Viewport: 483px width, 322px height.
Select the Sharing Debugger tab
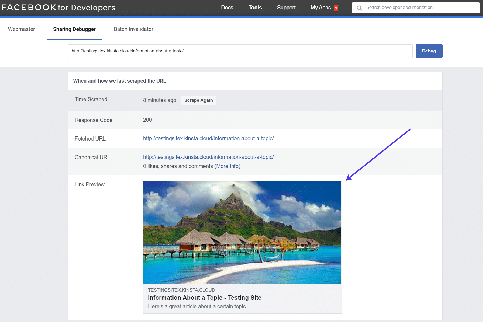pos(74,29)
